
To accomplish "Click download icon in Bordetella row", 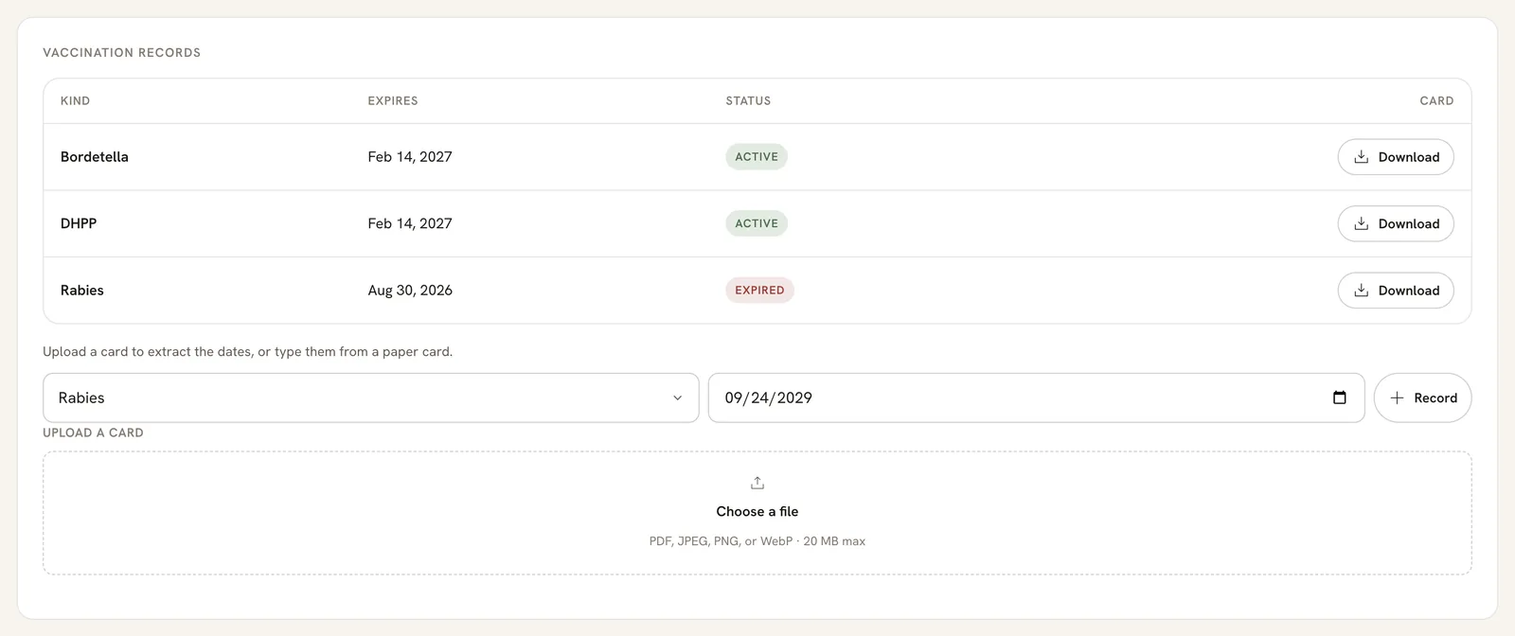I will click(1361, 157).
